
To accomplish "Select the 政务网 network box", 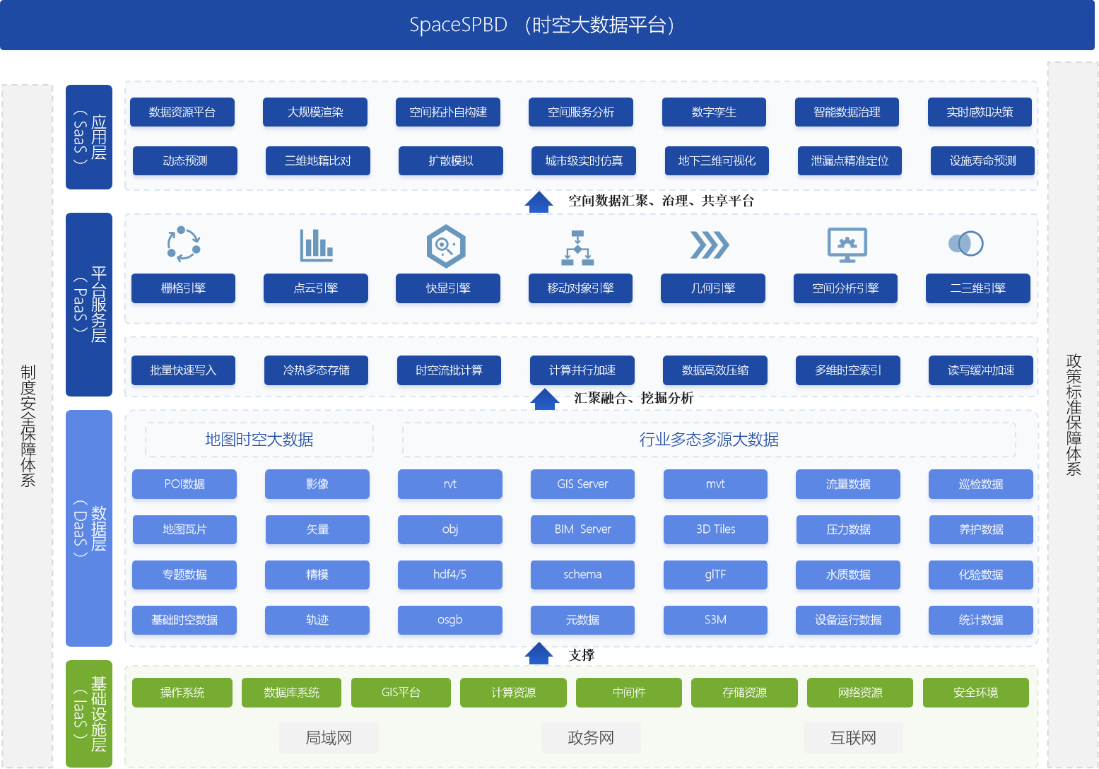I will pyautogui.click(x=591, y=738).
